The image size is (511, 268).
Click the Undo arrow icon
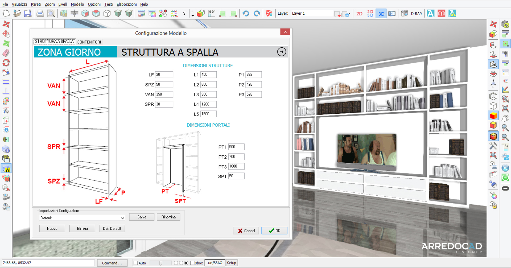point(246,13)
